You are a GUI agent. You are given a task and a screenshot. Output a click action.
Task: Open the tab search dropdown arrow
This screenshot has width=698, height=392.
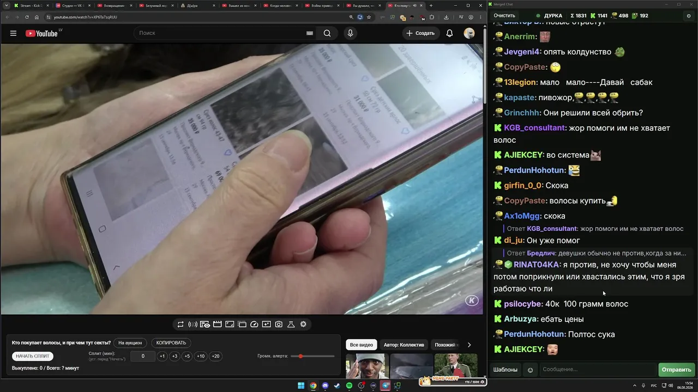click(x=7, y=5)
